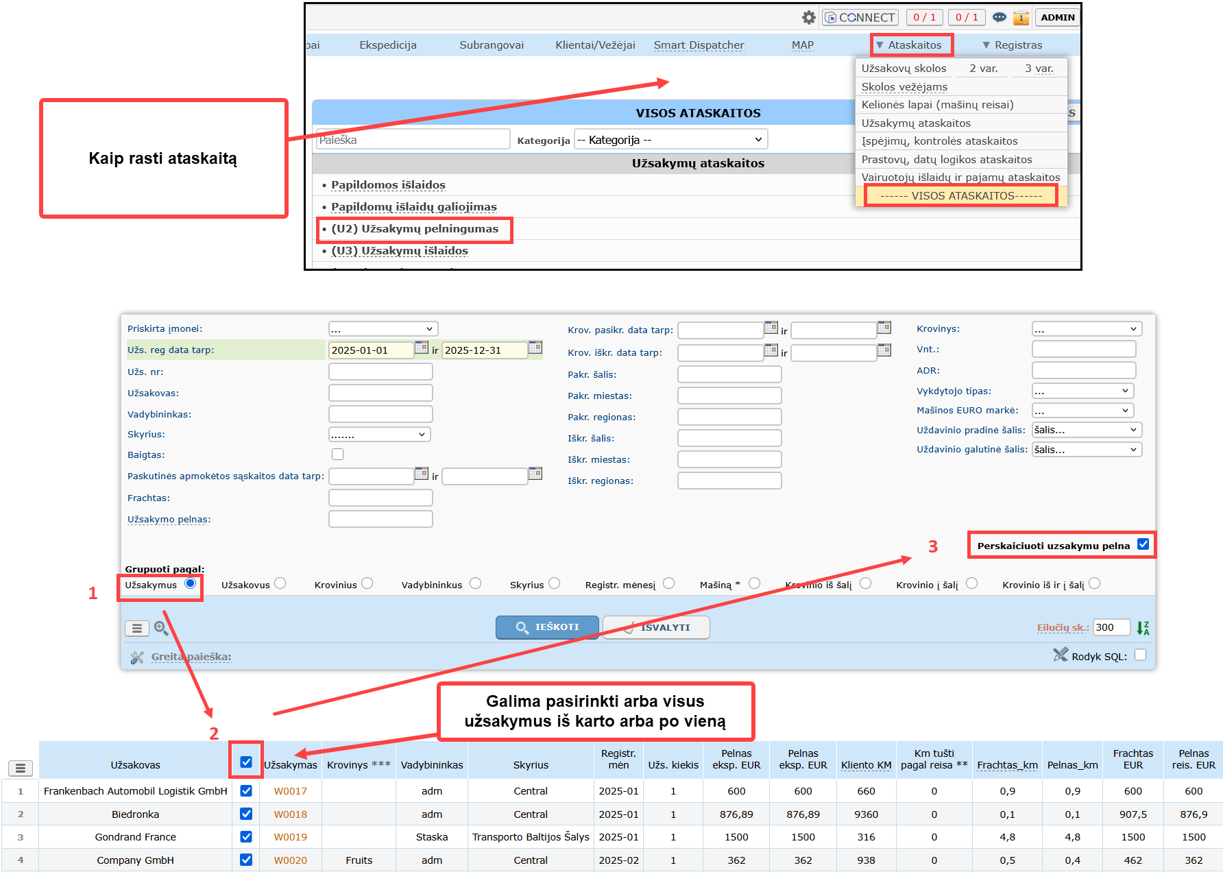Toggle the Baigtas checkbox
The height and width of the screenshot is (872, 1223).
click(337, 454)
